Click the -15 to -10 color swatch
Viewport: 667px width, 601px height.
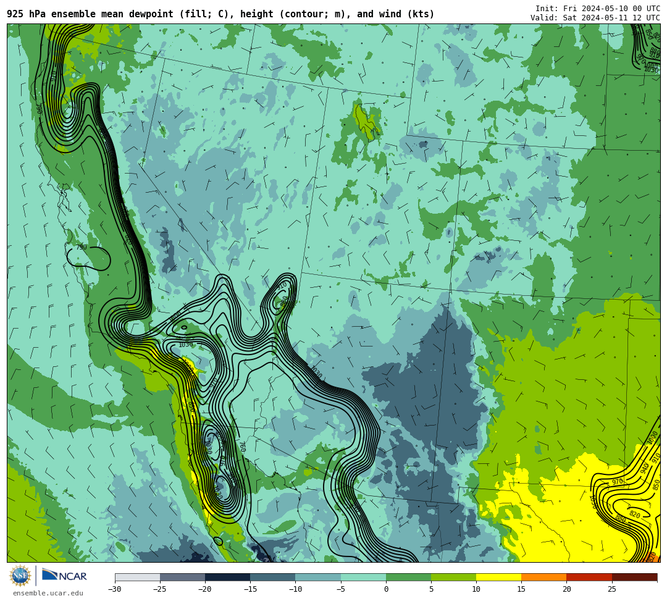click(273, 577)
